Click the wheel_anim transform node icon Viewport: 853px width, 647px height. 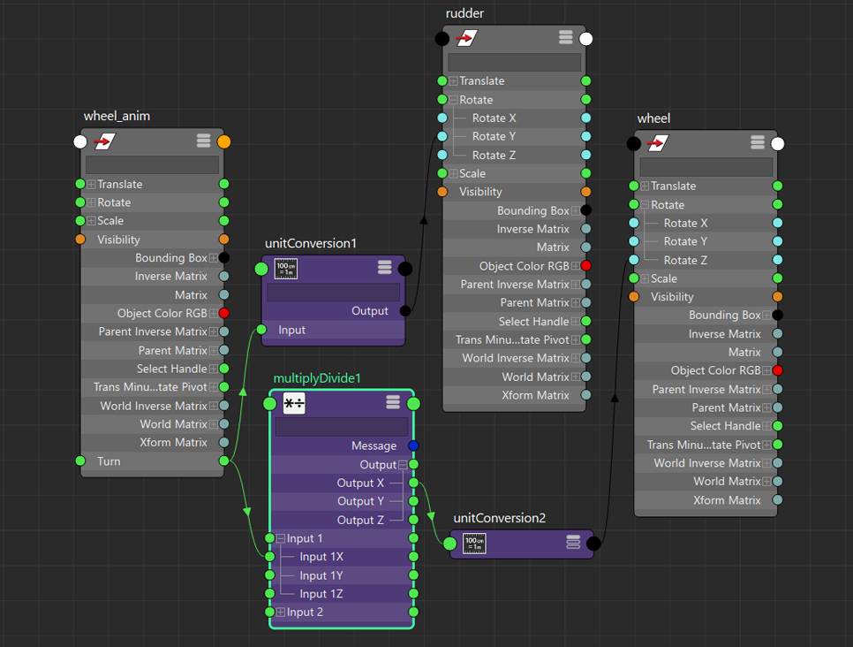[x=105, y=141]
